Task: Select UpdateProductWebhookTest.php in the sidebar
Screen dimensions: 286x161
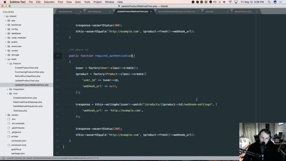Action: tap(32, 85)
